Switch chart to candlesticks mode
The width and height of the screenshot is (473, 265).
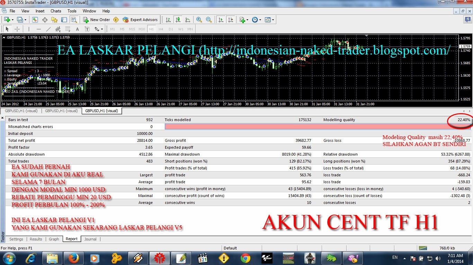click(178, 20)
